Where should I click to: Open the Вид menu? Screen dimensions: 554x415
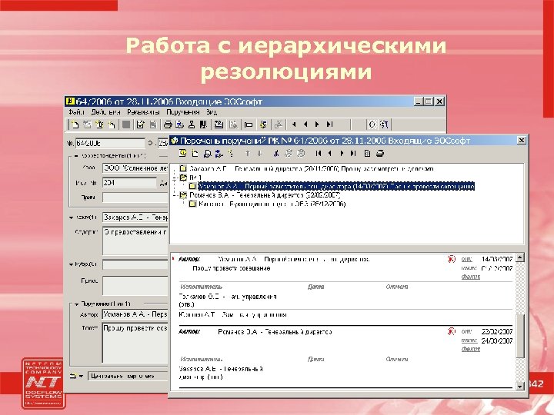212,112
